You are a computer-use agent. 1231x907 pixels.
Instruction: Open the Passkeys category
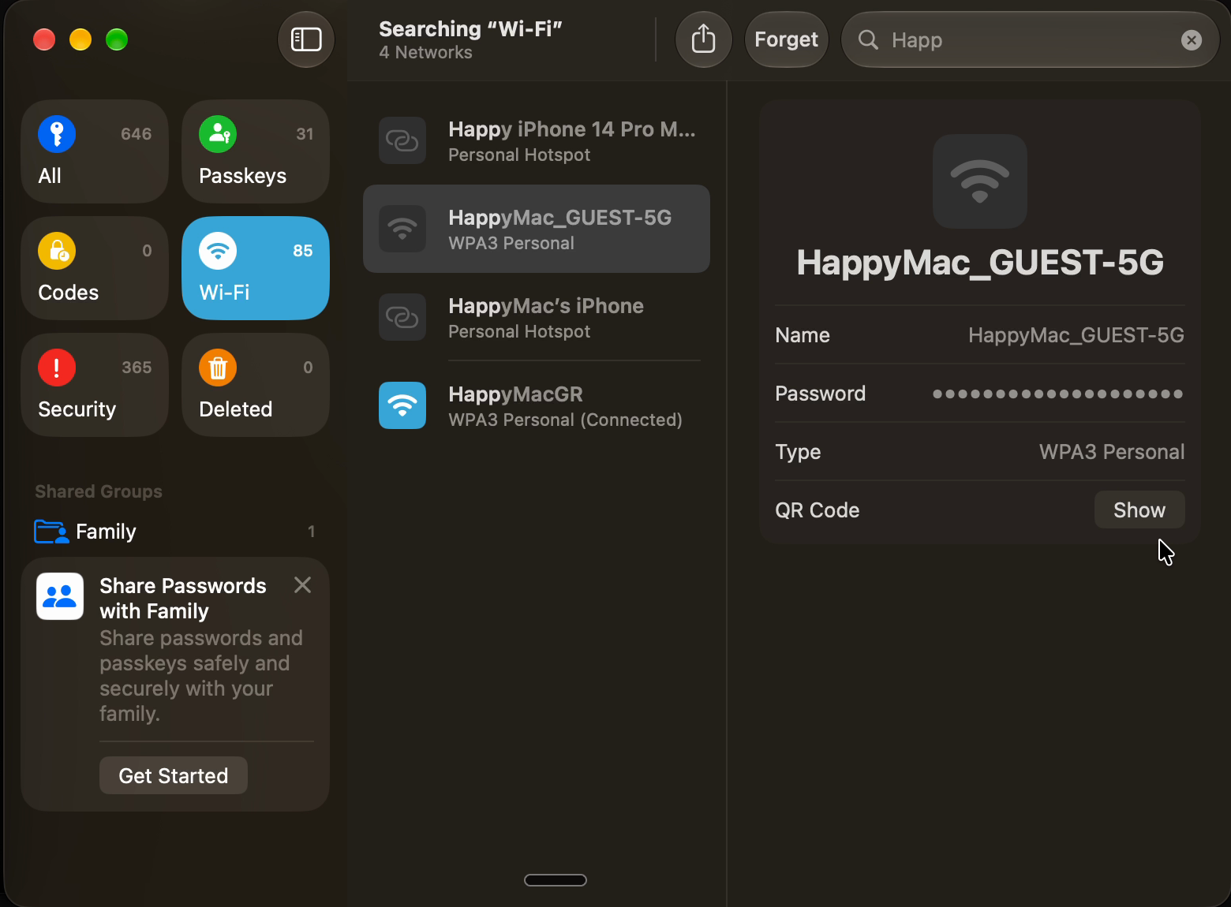click(x=256, y=151)
